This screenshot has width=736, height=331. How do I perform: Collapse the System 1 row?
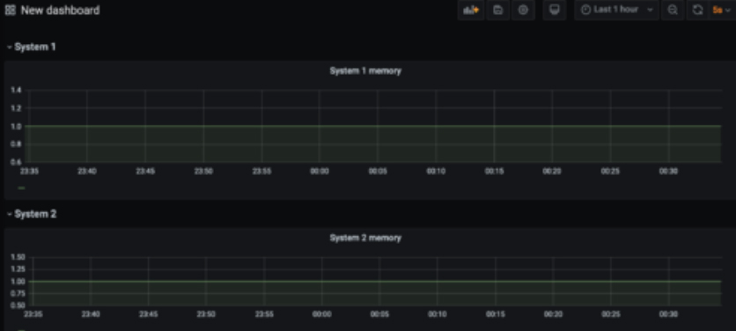coord(10,47)
